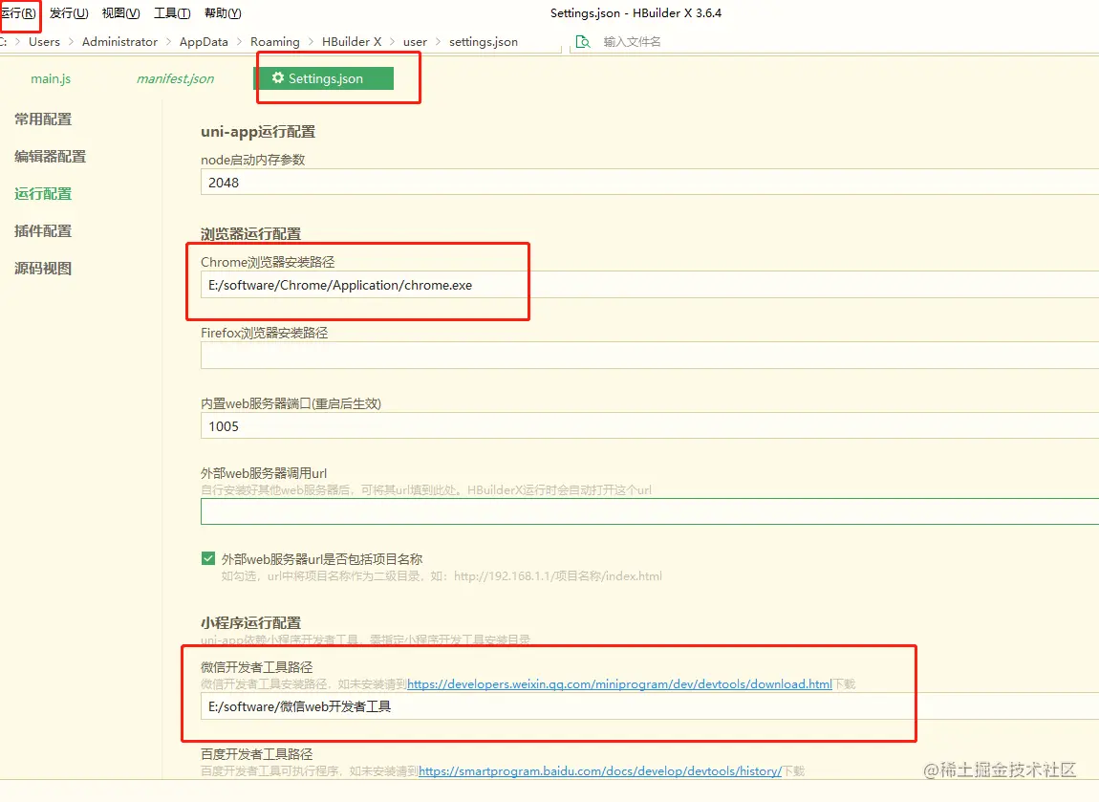Open the 帮助(Y) menu
Screen dimensions: 1099x802
[223, 13]
